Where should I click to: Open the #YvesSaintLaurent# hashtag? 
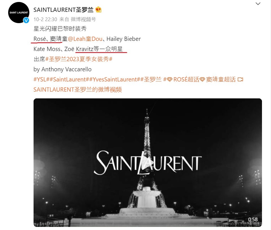tap(115, 79)
